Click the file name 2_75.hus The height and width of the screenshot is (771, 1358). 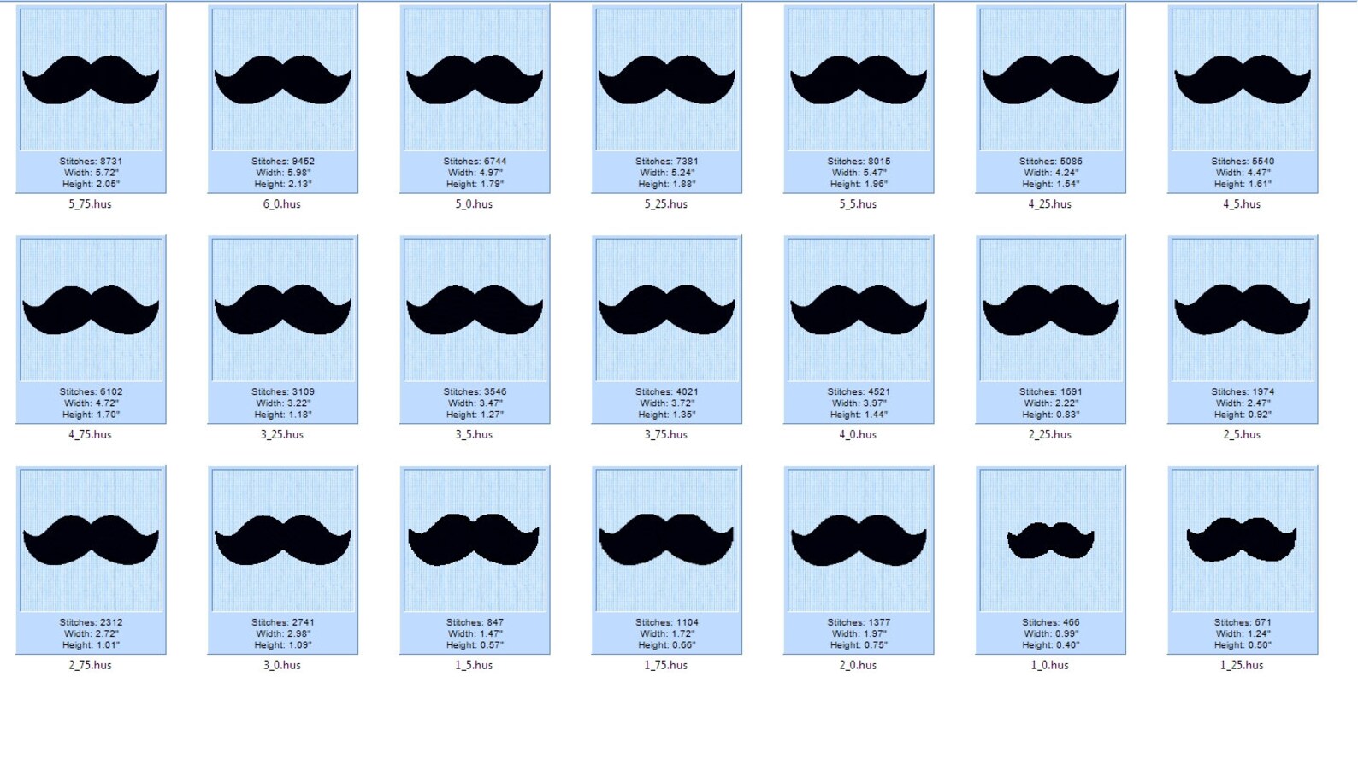91,666
